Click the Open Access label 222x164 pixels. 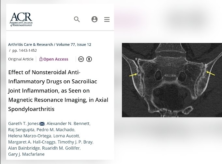(x=56, y=59)
